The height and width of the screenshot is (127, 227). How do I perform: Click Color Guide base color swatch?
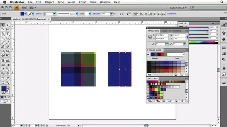pos(148,55)
